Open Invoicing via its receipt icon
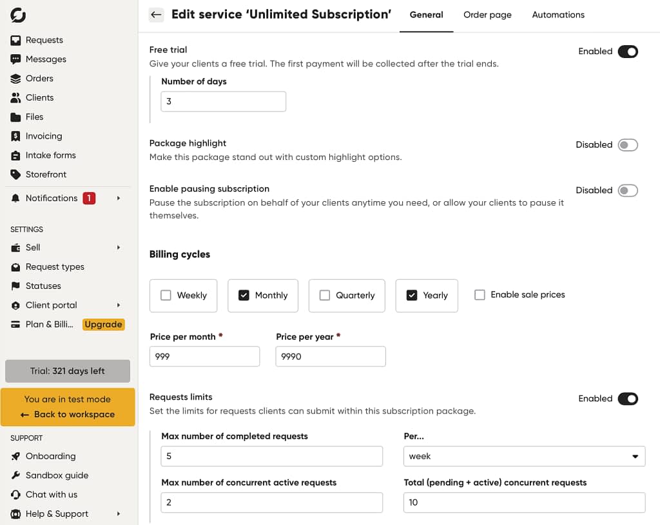This screenshot has width=660, height=525. 15,136
